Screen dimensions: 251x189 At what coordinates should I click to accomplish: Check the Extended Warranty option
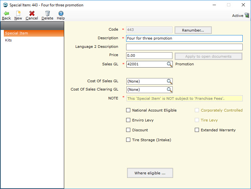coord(197,130)
